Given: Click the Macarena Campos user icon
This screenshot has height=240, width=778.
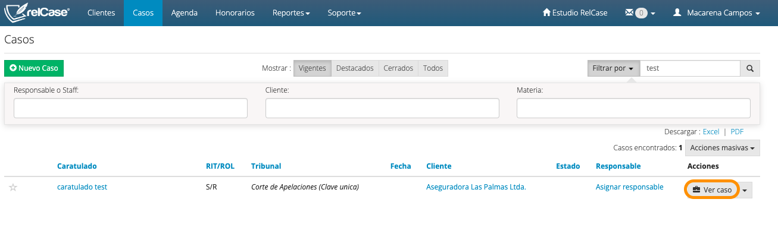Looking at the screenshot, I should pyautogui.click(x=677, y=12).
